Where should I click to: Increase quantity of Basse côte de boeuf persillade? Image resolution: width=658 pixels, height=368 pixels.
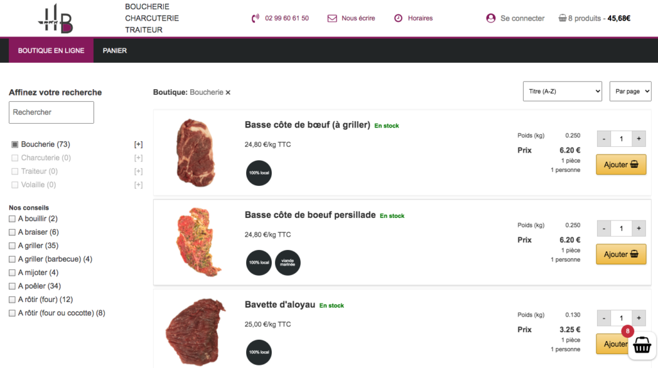(639, 228)
